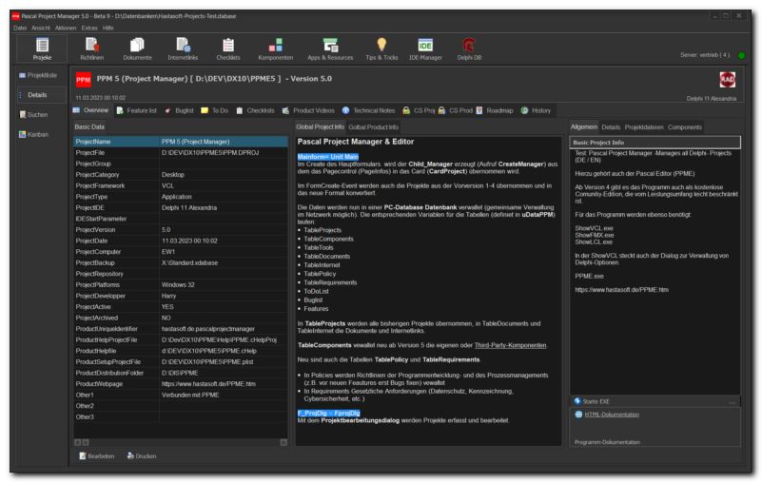Select the ProjectFile row
Screen dimensions: 762x483
[x=181, y=152]
